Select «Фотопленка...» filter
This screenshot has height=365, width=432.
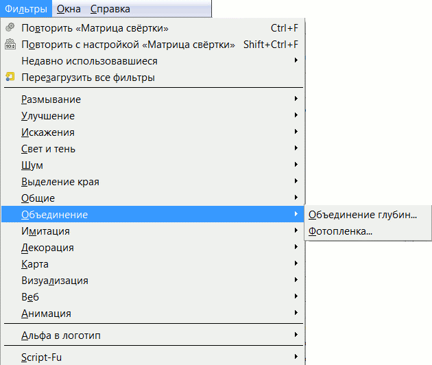[341, 231]
